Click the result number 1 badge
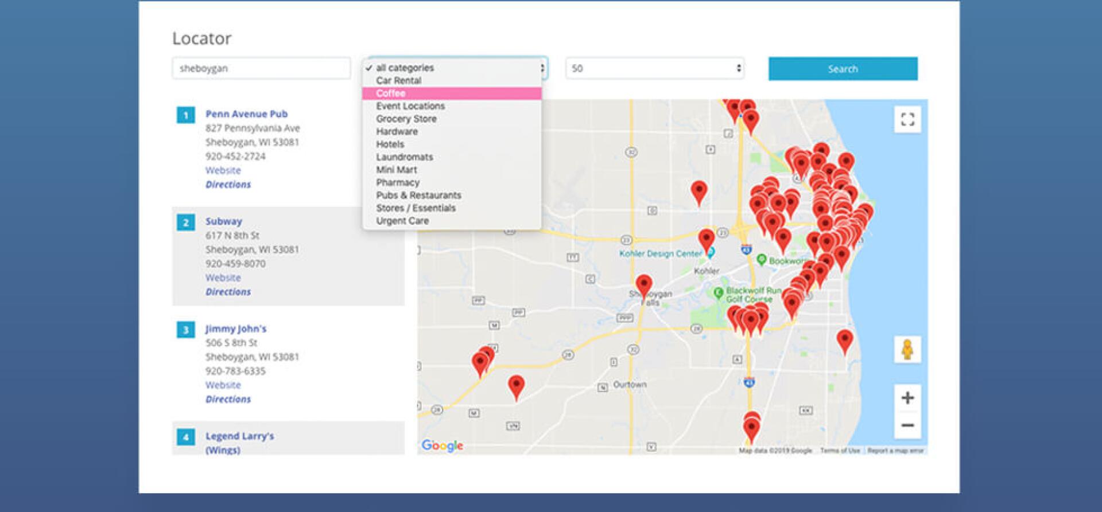This screenshot has height=512, width=1102. 185,115
